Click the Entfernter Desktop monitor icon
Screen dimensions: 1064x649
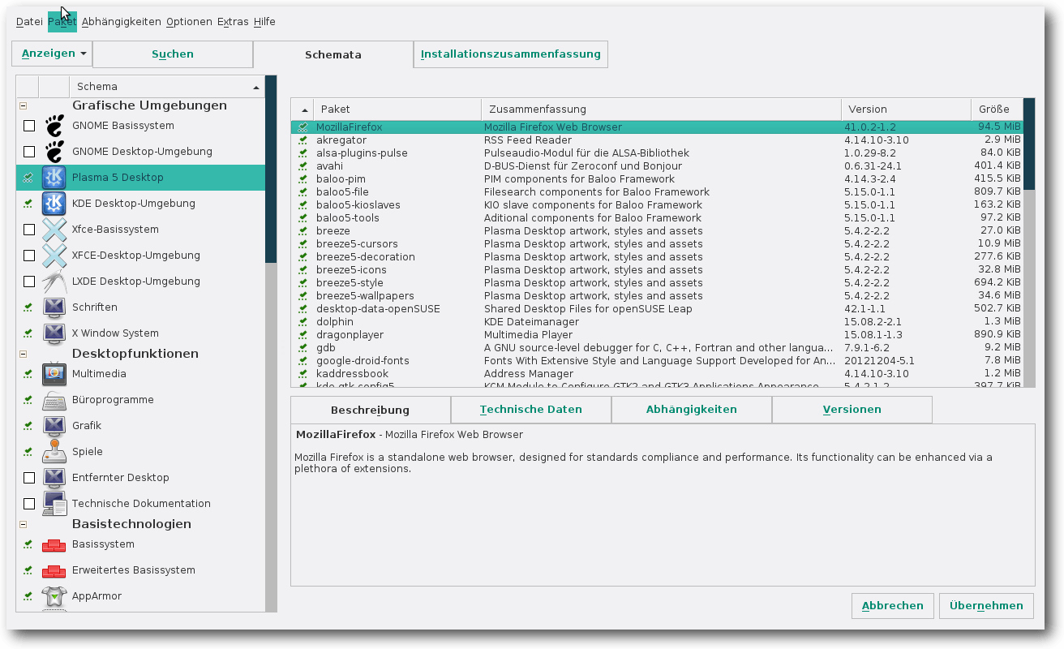pos(54,478)
